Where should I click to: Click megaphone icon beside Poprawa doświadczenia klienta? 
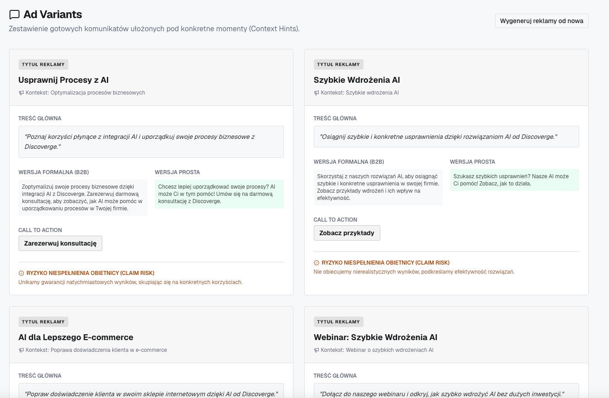[21, 350]
